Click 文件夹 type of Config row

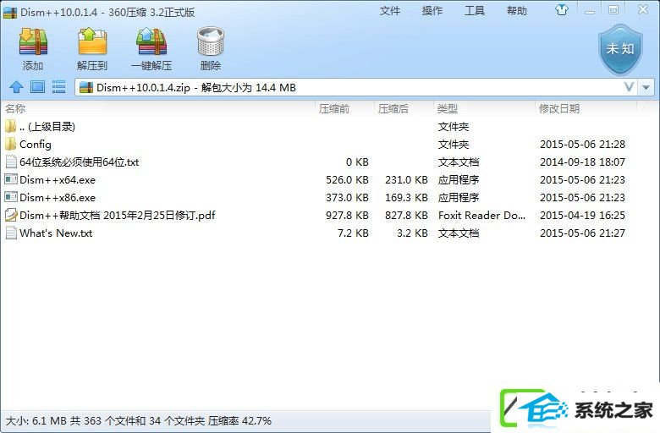454,145
